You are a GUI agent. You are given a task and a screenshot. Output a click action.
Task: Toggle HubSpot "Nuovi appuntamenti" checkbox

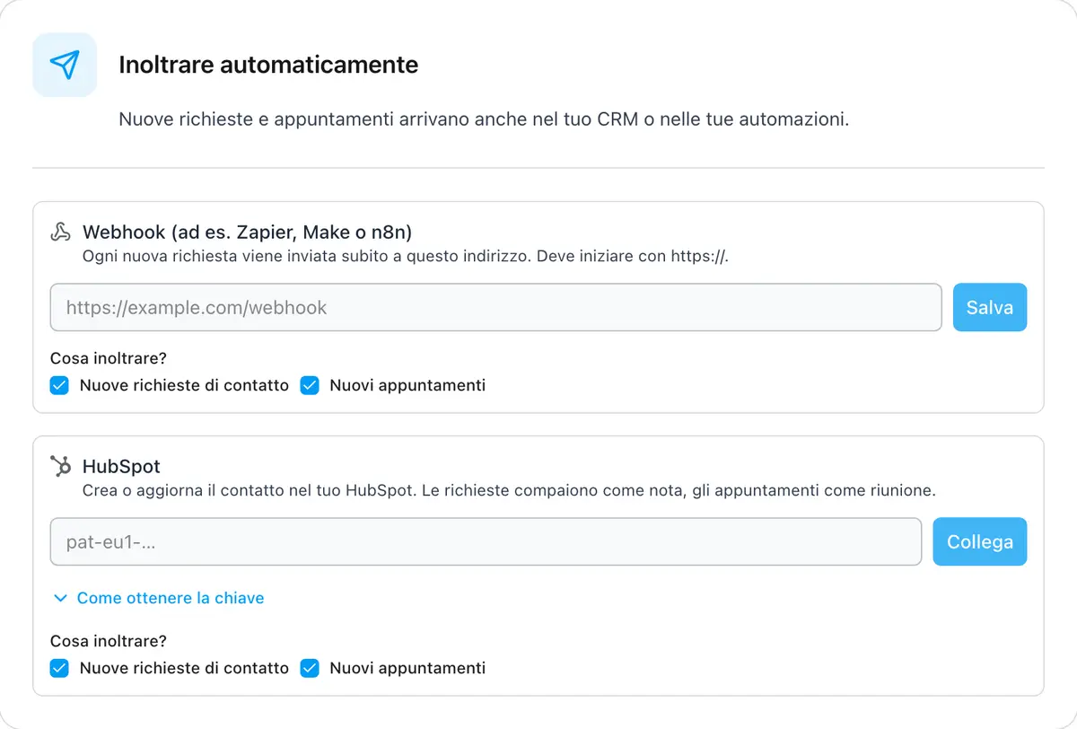[310, 668]
